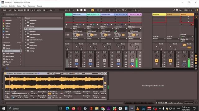
Task: Set track 6 Monitor to In
Action: point(116,35)
